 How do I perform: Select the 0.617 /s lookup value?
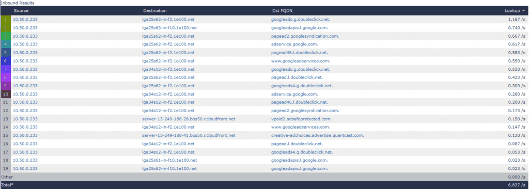point(517,44)
